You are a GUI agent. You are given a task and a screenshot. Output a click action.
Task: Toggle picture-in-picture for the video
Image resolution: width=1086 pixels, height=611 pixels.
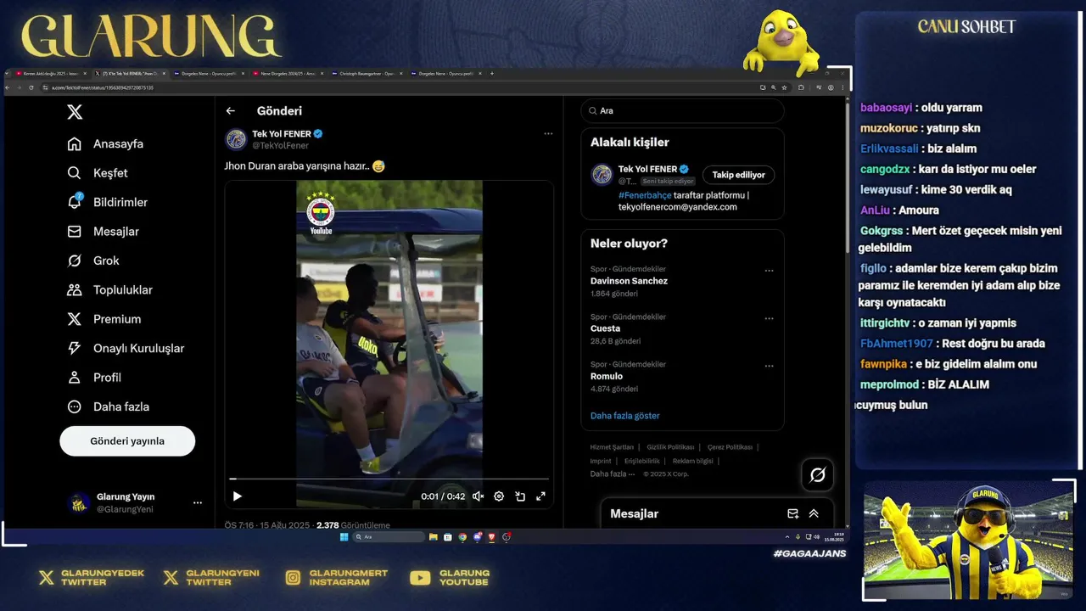click(520, 496)
